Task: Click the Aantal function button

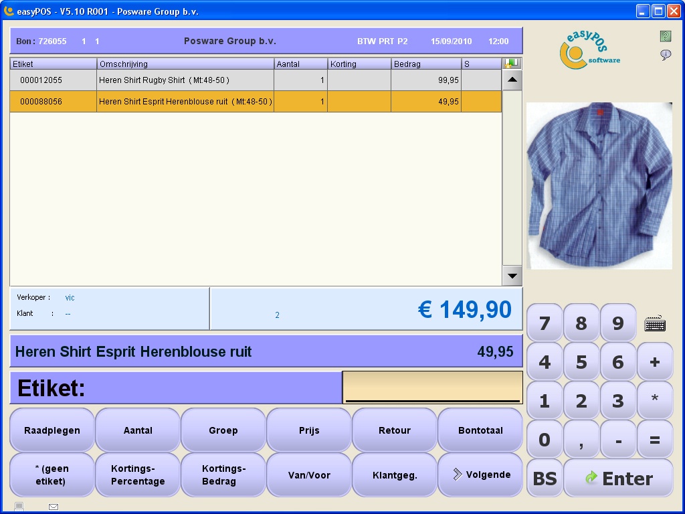Action: (138, 430)
